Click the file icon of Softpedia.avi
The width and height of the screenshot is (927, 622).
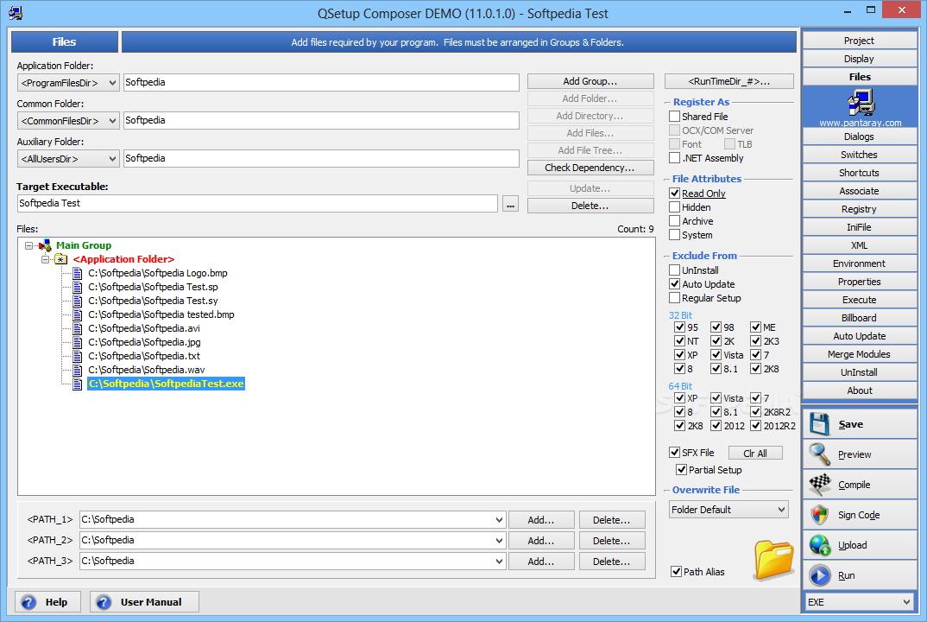78,328
